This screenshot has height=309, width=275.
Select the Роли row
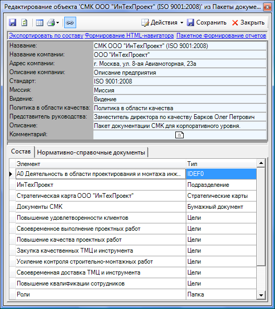click(101, 294)
